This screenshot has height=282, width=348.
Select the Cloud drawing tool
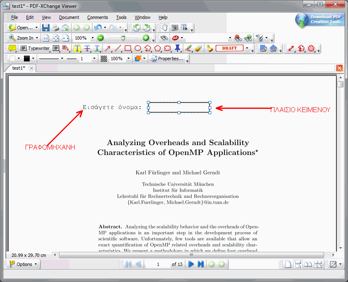[168, 48]
